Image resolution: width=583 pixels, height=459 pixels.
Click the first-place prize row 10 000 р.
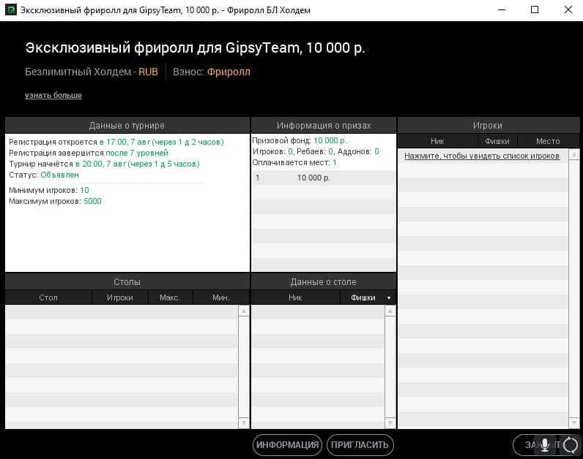pos(323,178)
